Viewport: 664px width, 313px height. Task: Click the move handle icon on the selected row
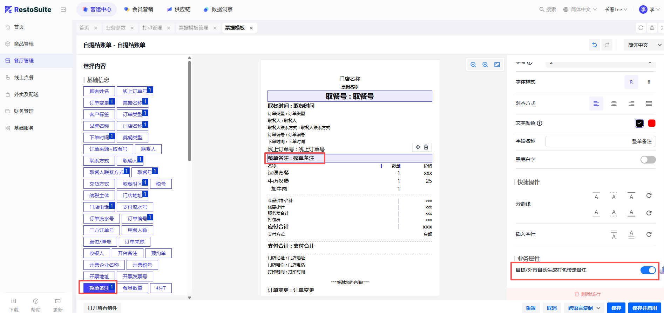click(418, 147)
